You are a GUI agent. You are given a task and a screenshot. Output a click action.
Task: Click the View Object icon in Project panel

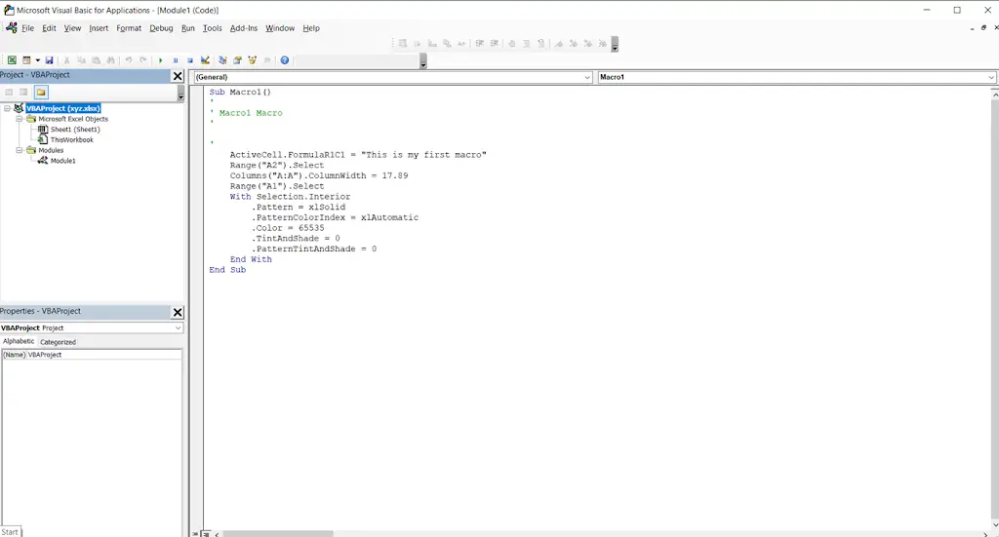23,93
